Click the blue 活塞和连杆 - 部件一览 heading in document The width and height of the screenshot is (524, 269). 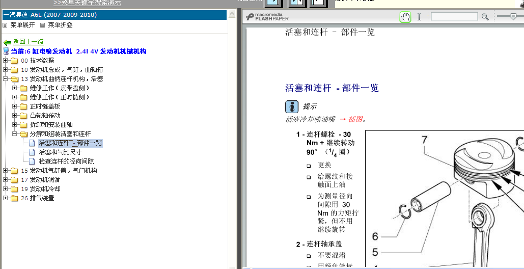tap(332, 88)
